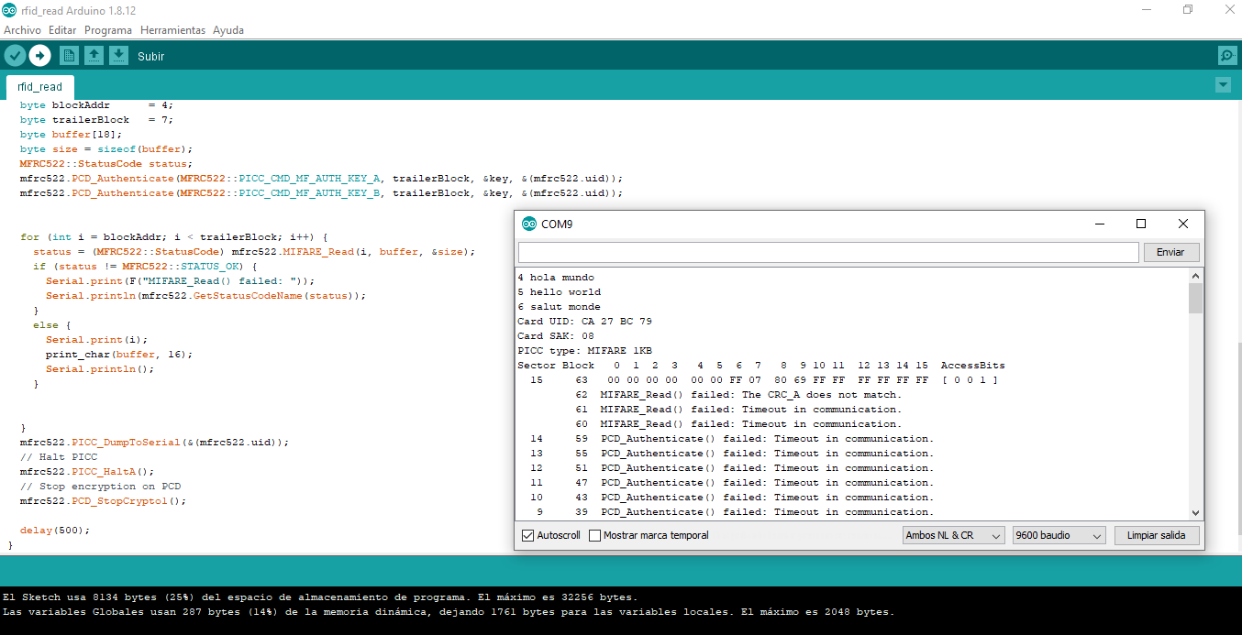Click the 'El Sketch usa 8134 bytes' console message
Image resolution: width=1242 pixels, height=635 pixels.
coord(320,597)
